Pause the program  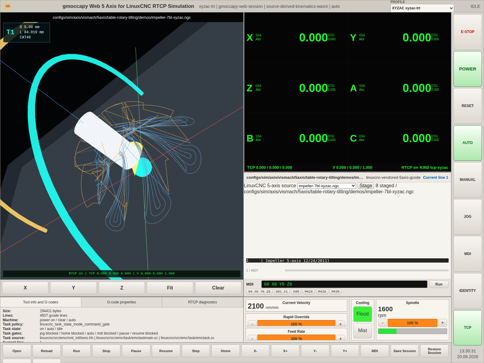click(136, 351)
